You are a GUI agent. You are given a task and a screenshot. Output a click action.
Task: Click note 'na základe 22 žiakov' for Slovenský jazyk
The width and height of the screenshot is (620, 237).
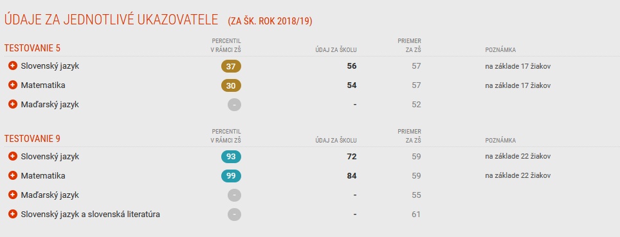518,157
